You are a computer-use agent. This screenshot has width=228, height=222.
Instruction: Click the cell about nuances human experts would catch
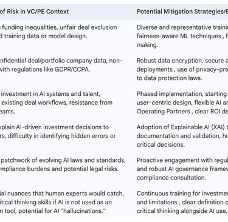(62, 202)
